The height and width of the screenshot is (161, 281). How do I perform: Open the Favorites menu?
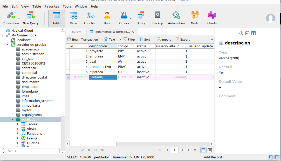tap(52, 6)
